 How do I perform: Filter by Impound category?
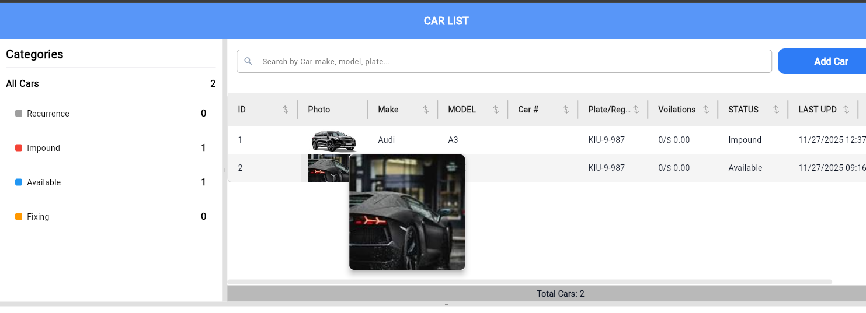click(x=43, y=148)
